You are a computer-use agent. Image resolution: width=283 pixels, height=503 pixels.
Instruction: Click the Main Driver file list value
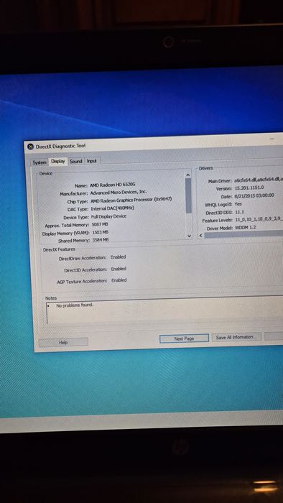[x=259, y=180]
